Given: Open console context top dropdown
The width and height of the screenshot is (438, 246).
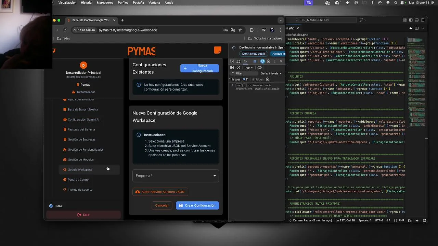Looking at the screenshot, I should pos(249,68).
